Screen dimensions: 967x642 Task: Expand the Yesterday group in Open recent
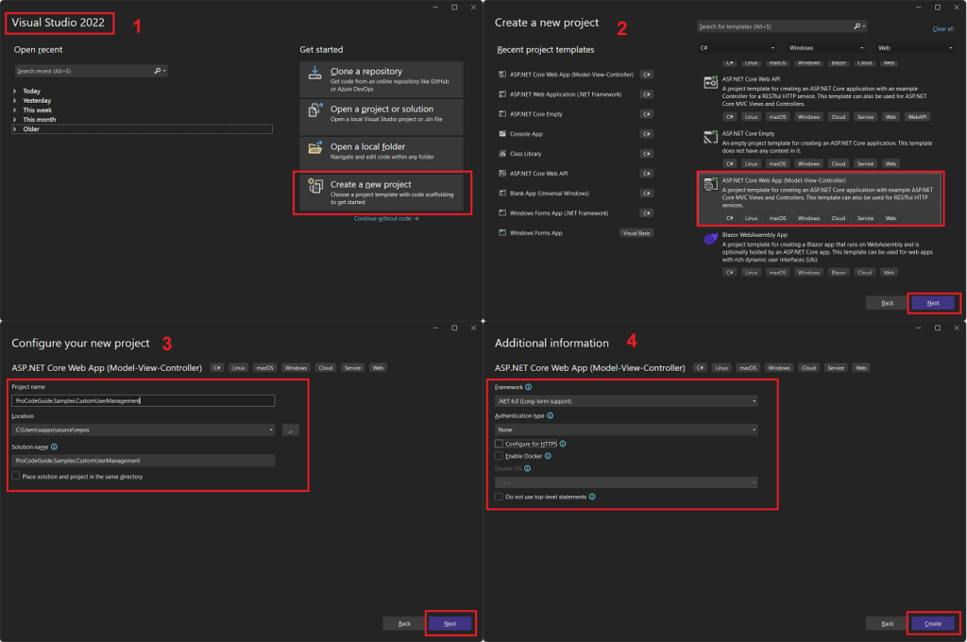coord(15,100)
